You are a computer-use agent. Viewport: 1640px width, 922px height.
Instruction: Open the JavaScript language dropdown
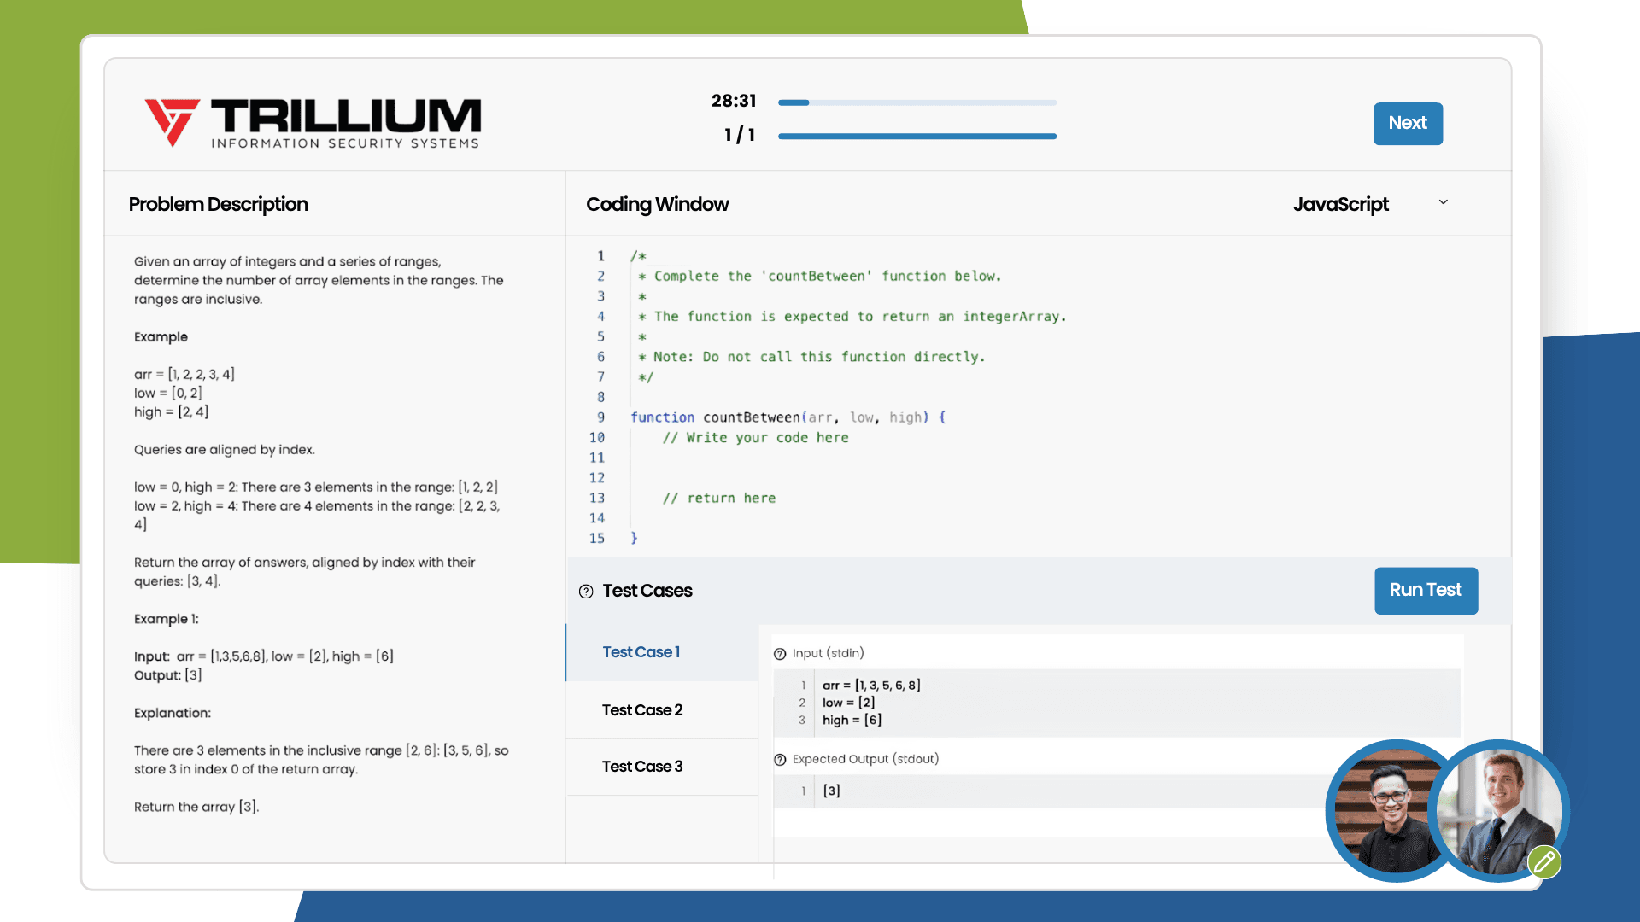pos(1341,204)
